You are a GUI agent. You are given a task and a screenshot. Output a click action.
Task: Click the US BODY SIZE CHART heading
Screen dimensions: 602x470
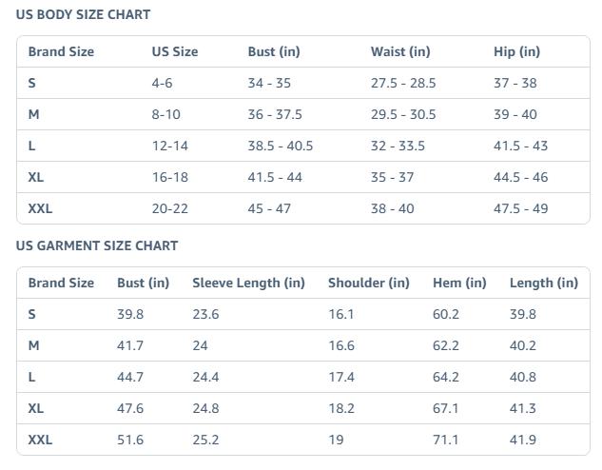pos(83,14)
